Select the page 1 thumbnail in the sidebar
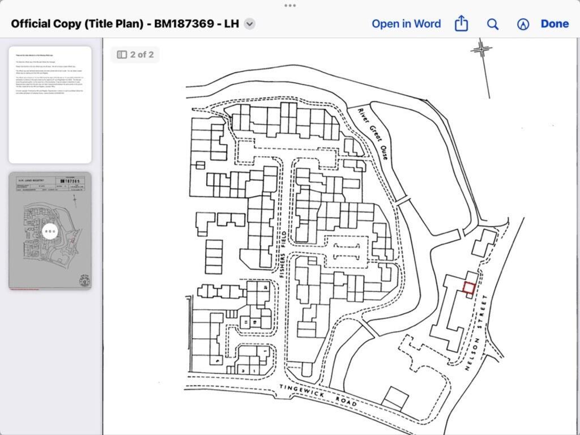 click(50, 105)
